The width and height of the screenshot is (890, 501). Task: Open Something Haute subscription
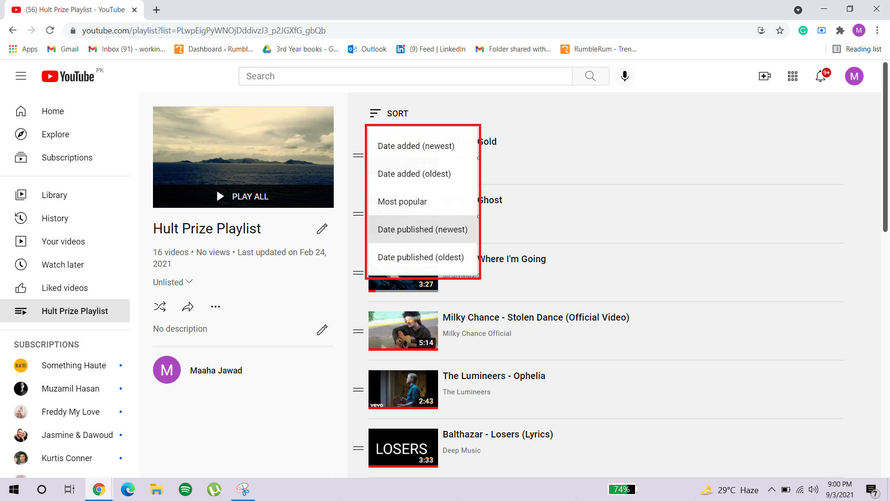65,365
